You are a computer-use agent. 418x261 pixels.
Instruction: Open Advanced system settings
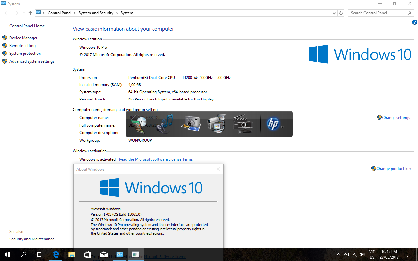pyautogui.click(x=32, y=61)
